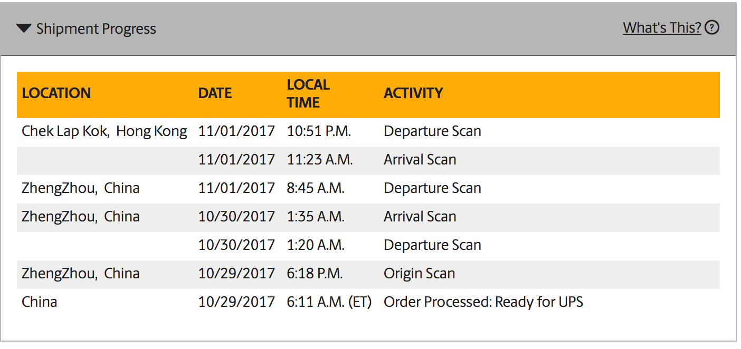The height and width of the screenshot is (349, 741).
Task: Select ZhengZhou location in 1:35 A.M. row
Action: [81, 217]
